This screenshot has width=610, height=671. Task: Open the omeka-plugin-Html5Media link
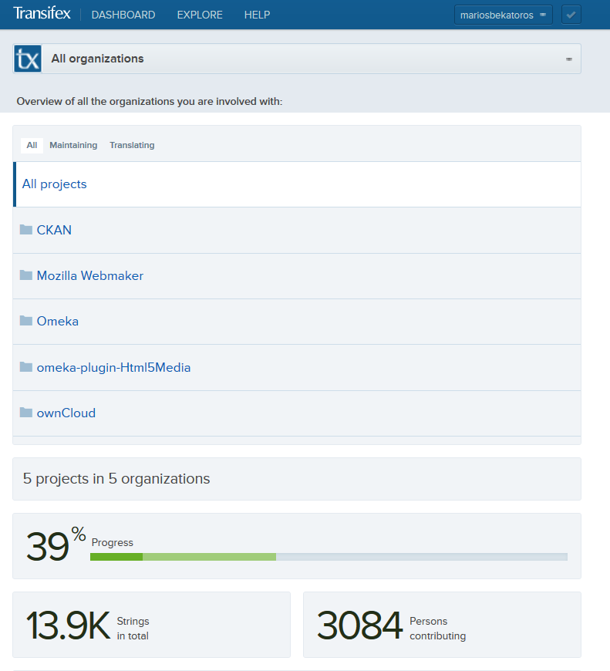pos(113,367)
